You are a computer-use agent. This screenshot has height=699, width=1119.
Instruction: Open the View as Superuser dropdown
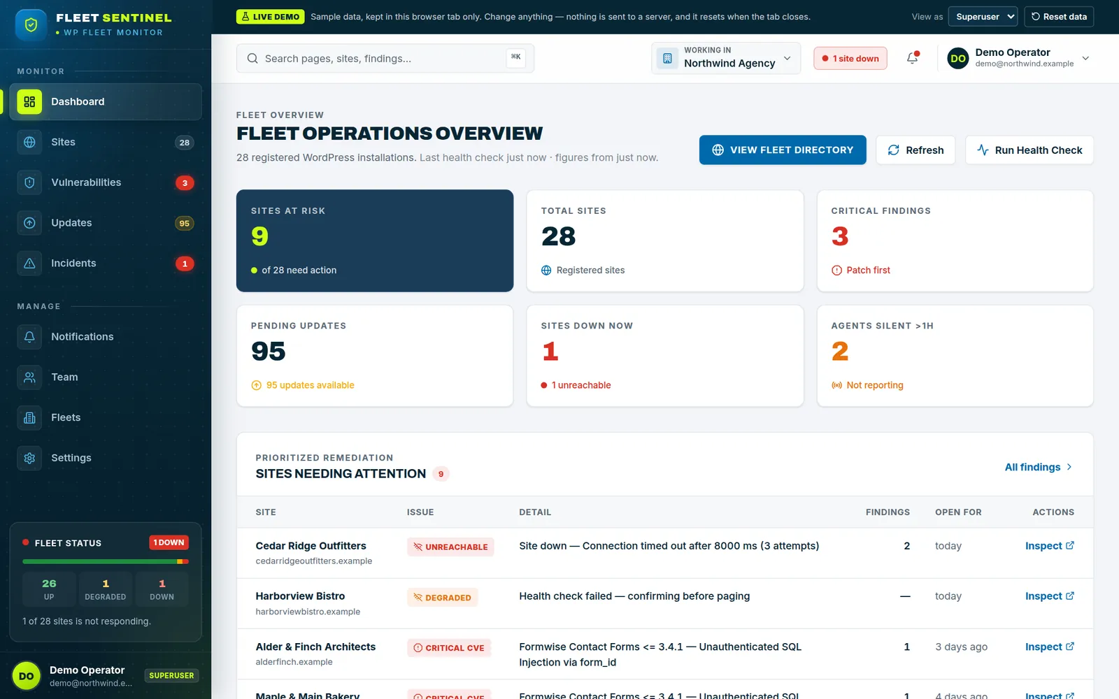[983, 17]
